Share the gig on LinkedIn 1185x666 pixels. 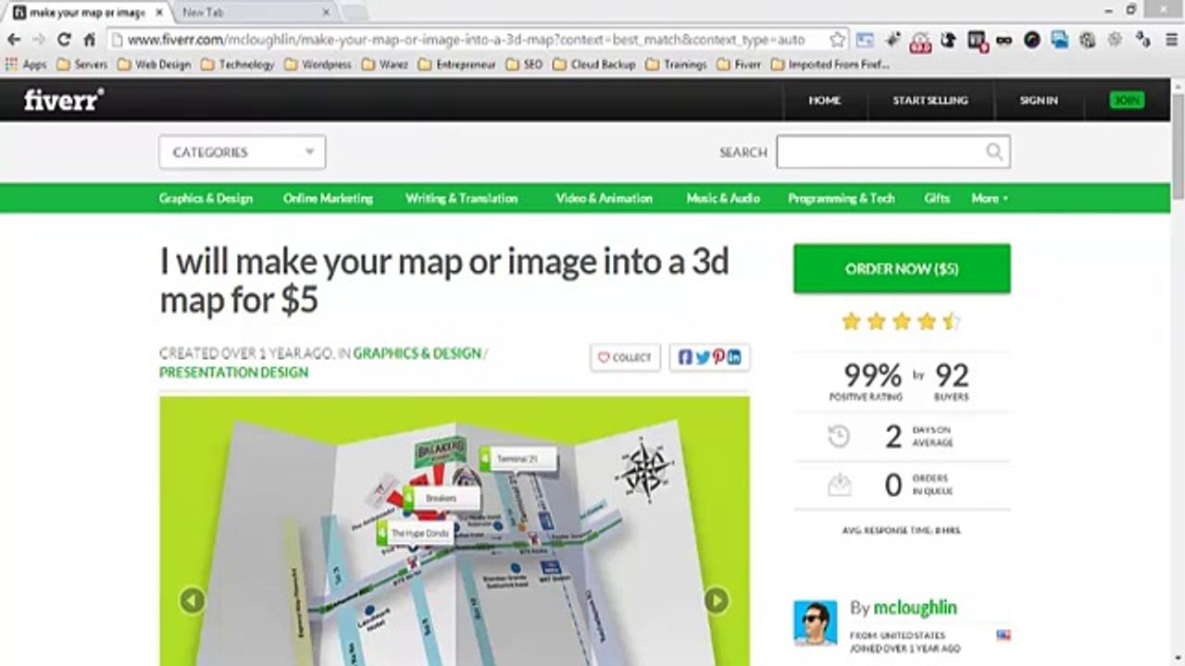pos(734,357)
